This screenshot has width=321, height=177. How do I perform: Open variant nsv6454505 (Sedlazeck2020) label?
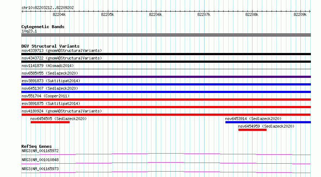click(58, 119)
